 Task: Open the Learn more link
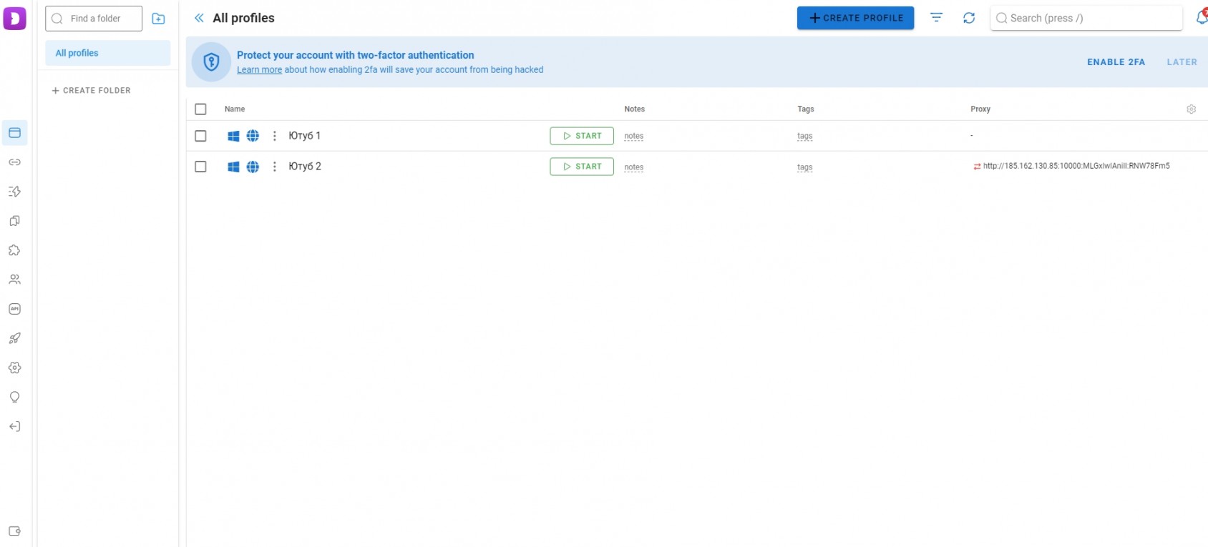click(x=259, y=70)
